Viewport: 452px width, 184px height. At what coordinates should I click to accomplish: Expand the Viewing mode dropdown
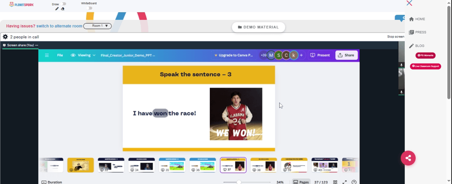coord(83,55)
